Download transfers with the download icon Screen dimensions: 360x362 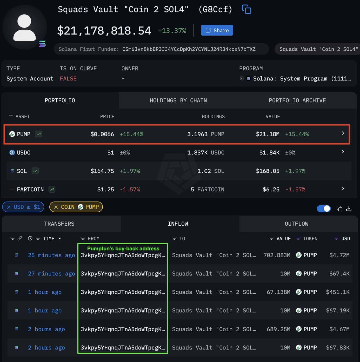tap(349, 208)
